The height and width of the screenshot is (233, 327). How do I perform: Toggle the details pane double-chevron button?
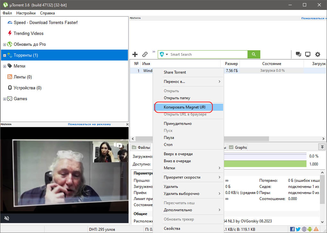[322, 147]
